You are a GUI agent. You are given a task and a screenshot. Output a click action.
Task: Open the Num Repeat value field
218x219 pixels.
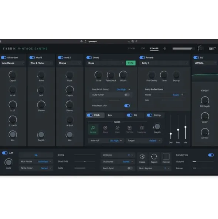tap(154, 168)
